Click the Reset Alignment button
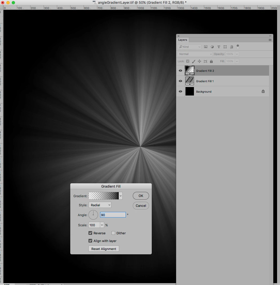Viewport: 280px width, 285px height. pos(104,249)
